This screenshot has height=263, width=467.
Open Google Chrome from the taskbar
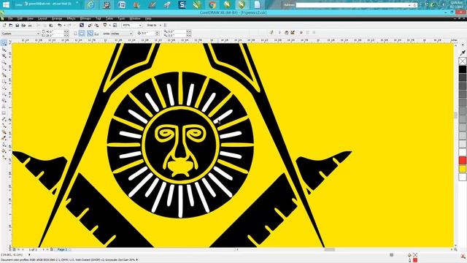pos(212,4)
